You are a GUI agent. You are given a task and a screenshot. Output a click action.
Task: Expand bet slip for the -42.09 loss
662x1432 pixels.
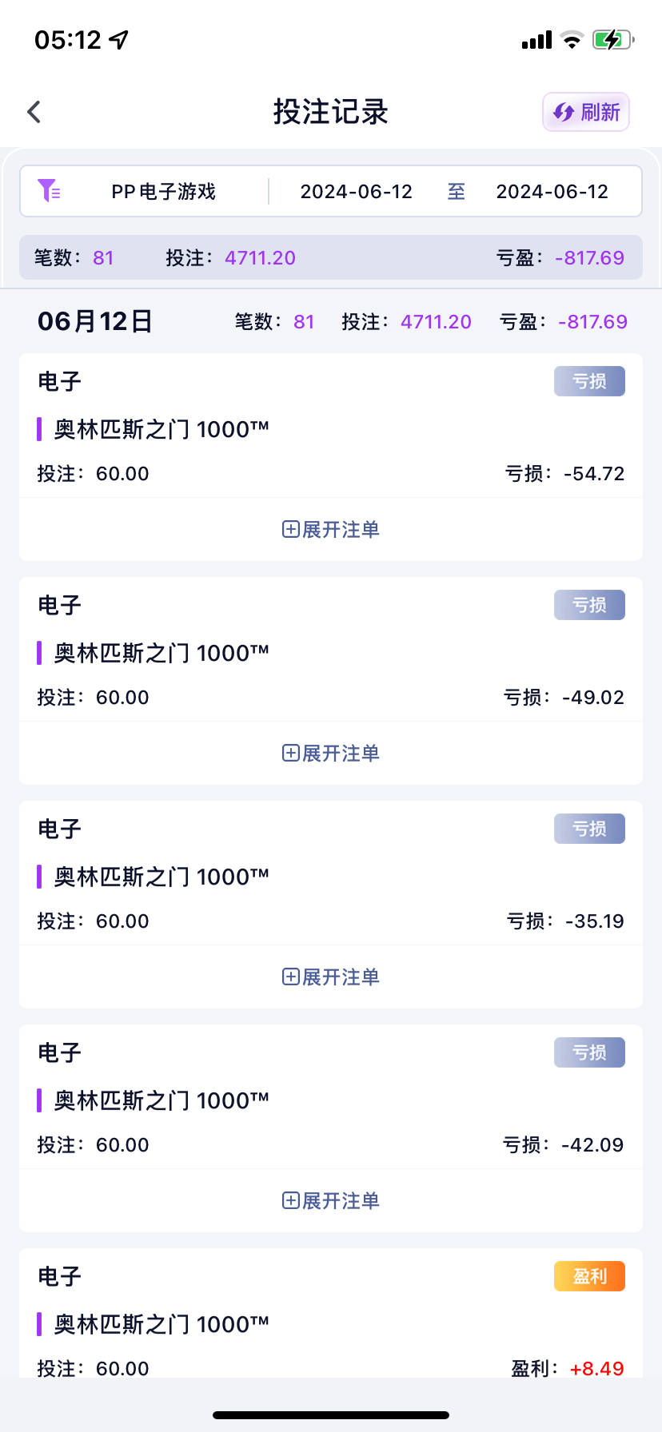point(331,1200)
